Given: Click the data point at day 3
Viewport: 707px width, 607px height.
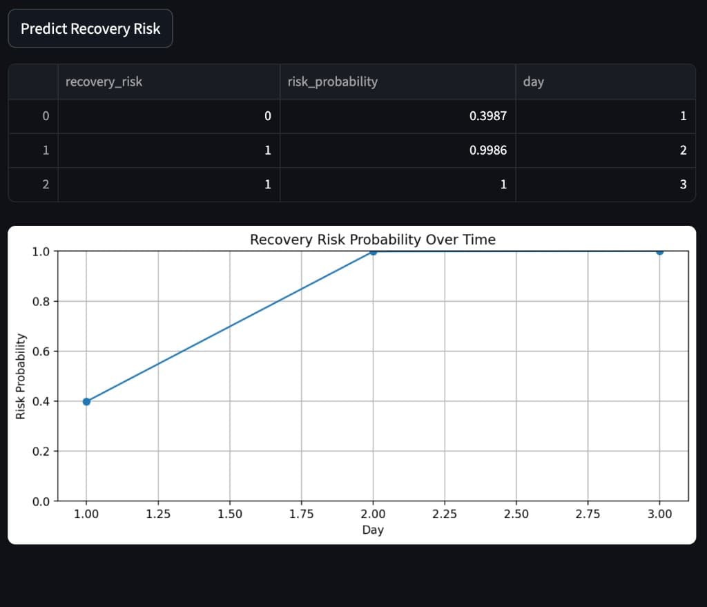Looking at the screenshot, I should [660, 252].
